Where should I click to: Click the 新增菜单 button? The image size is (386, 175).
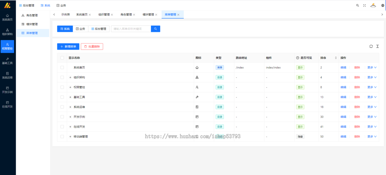[x=68, y=47]
